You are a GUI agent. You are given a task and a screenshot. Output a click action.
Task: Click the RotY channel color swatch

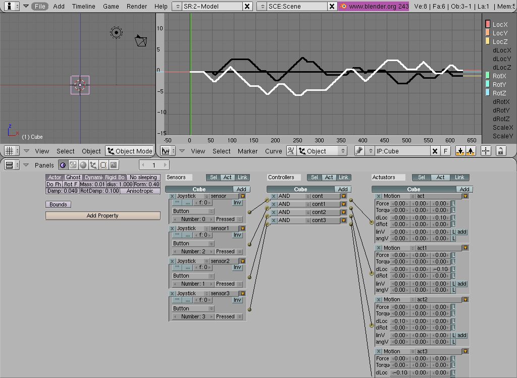click(488, 84)
